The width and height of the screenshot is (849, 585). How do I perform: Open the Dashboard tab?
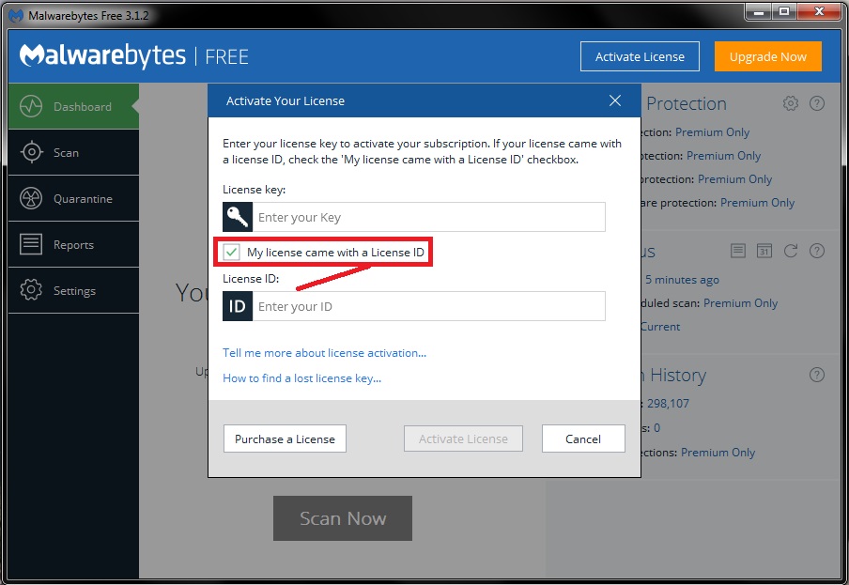click(x=73, y=107)
